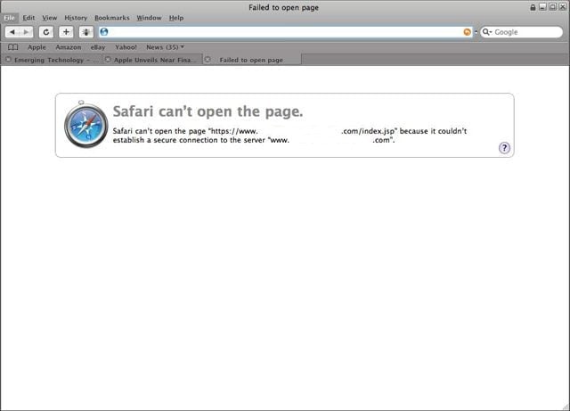Screen dimensions: 570x411
Task: Close the Apple Unveils Near Final tab
Action: (x=108, y=60)
